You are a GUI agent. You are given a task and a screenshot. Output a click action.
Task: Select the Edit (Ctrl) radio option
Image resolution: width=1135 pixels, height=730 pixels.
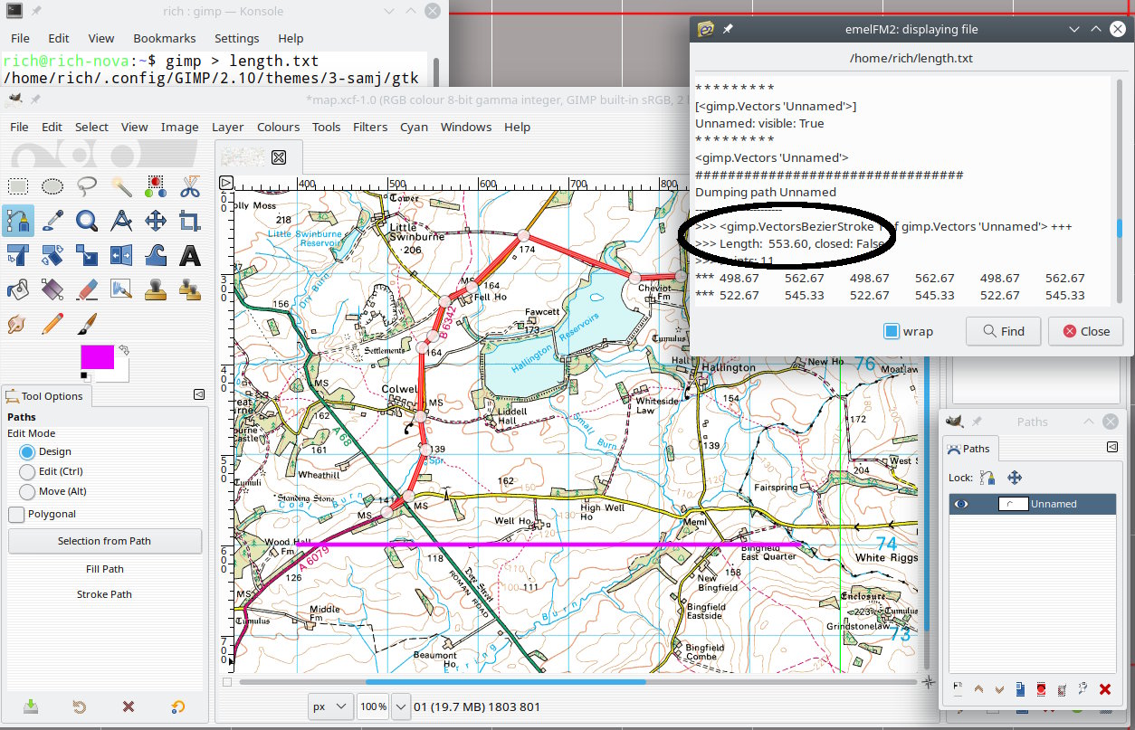(27, 471)
